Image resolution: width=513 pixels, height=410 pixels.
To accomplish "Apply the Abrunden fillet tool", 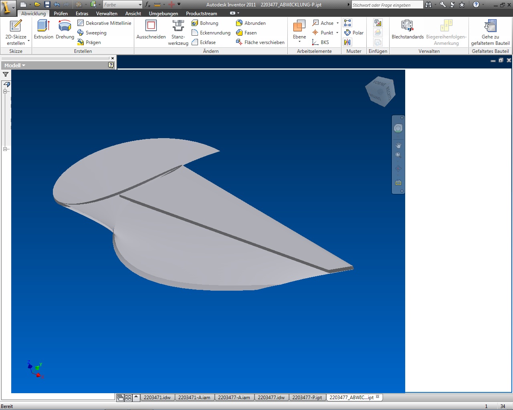I will click(251, 23).
